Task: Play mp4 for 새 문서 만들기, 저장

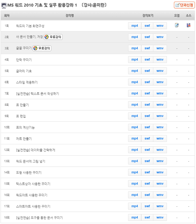Action: pos(135,37)
